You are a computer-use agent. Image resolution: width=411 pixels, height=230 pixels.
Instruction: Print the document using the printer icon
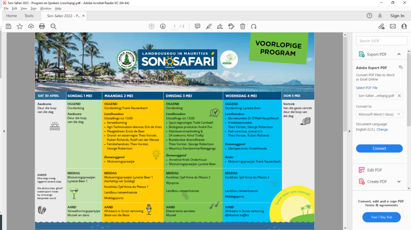42,26
